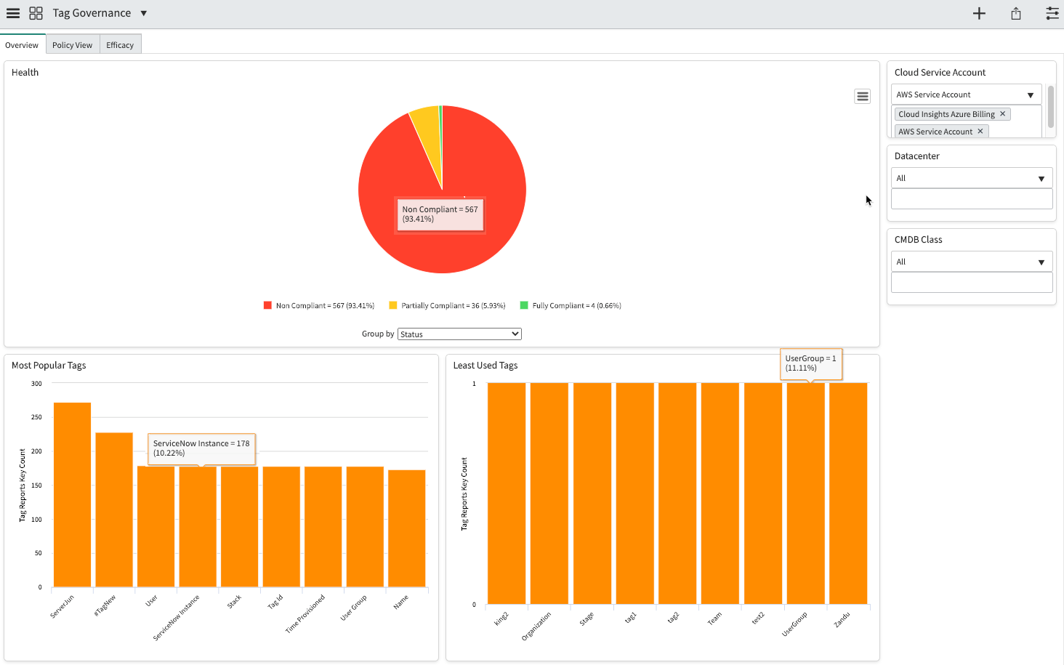
Task: Click the Least Used Tags widget title
Action: coord(485,366)
